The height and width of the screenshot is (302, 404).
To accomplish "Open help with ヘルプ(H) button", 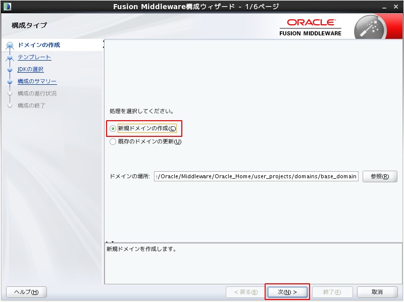I will pyautogui.click(x=26, y=292).
